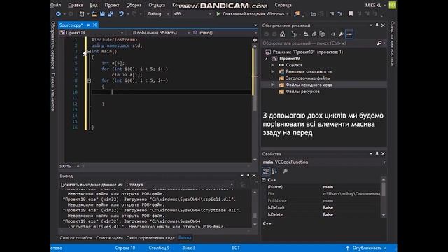Screen dimensions: 448x252
Task: Select Alphabetical sort icon in Properties panel
Action: point(274,171)
